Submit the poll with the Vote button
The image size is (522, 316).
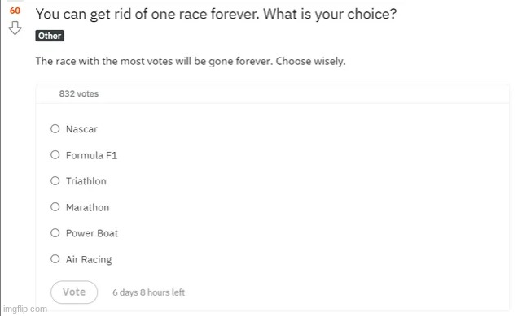tap(74, 292)
